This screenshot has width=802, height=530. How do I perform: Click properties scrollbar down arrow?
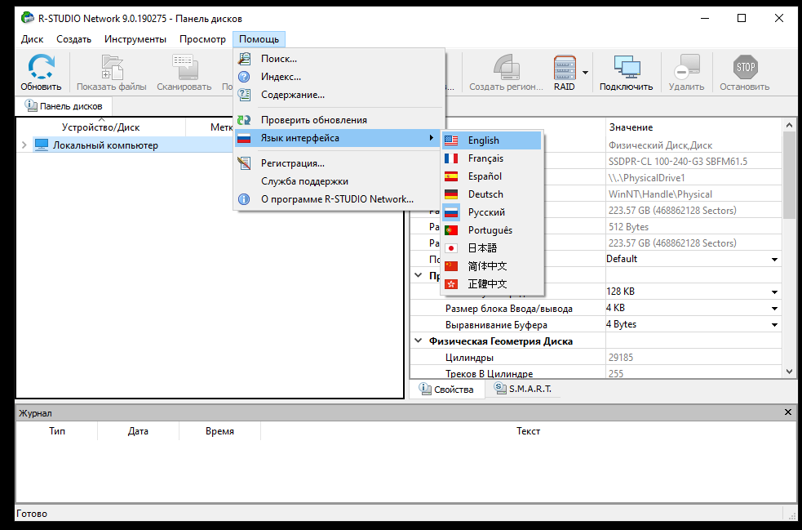pyautogui.click(x=789, y=372)
